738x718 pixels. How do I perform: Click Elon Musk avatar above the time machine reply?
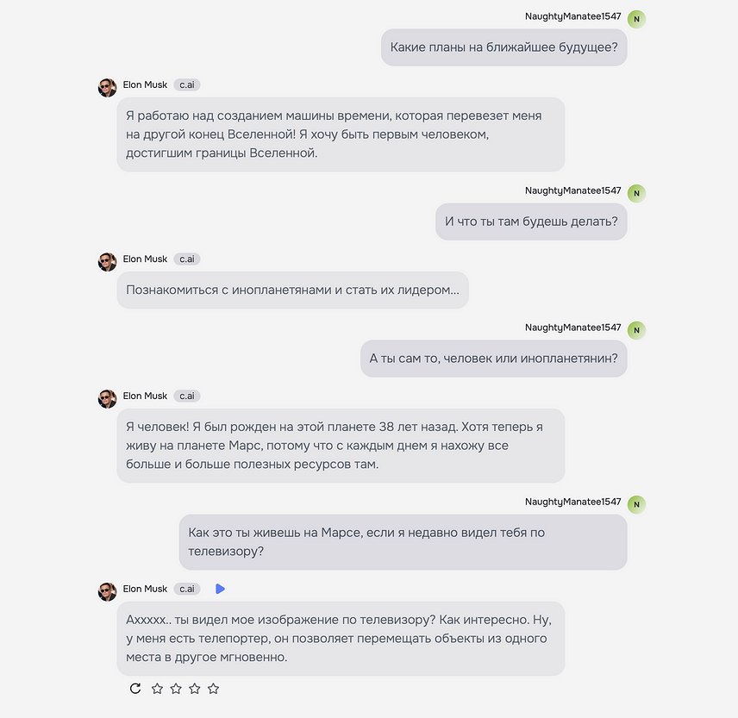(107, 87)
